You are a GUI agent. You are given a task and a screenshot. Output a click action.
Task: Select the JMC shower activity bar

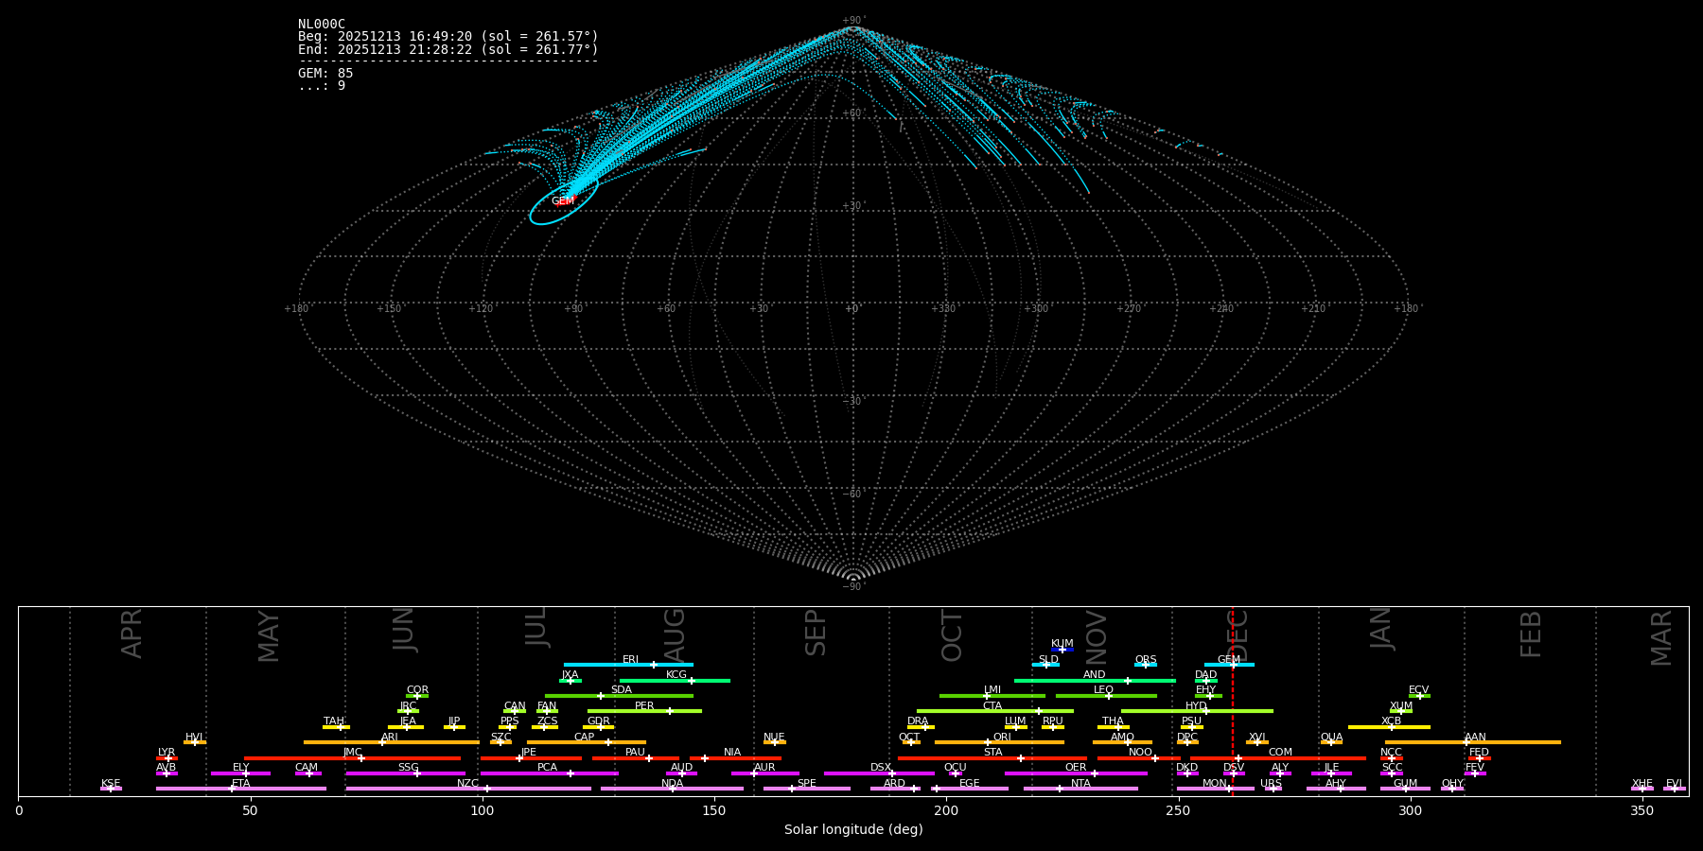[353, 757]
